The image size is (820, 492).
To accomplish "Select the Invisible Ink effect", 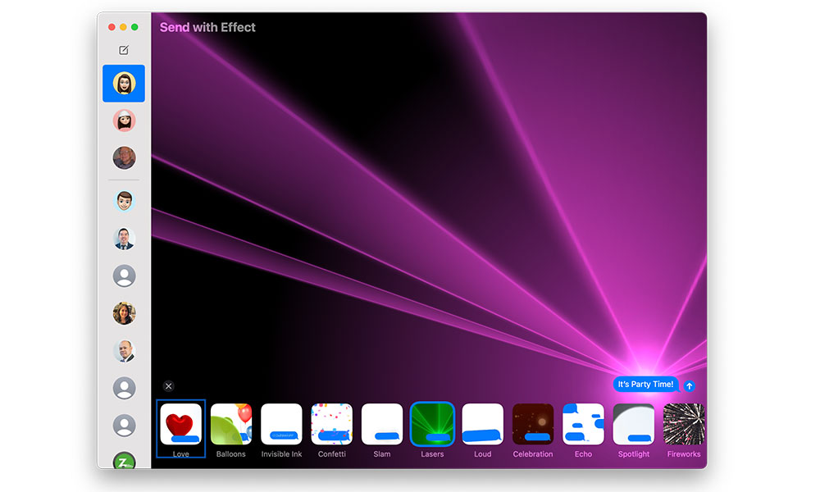I will (x=281, y=424).
